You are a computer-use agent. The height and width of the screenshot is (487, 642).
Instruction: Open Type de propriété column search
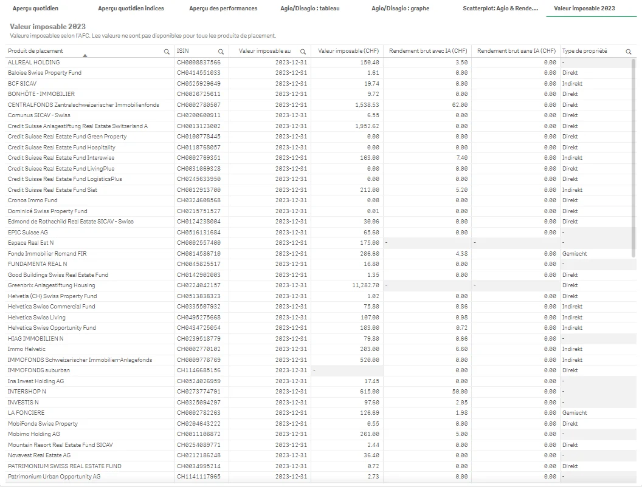click(629, 52)
